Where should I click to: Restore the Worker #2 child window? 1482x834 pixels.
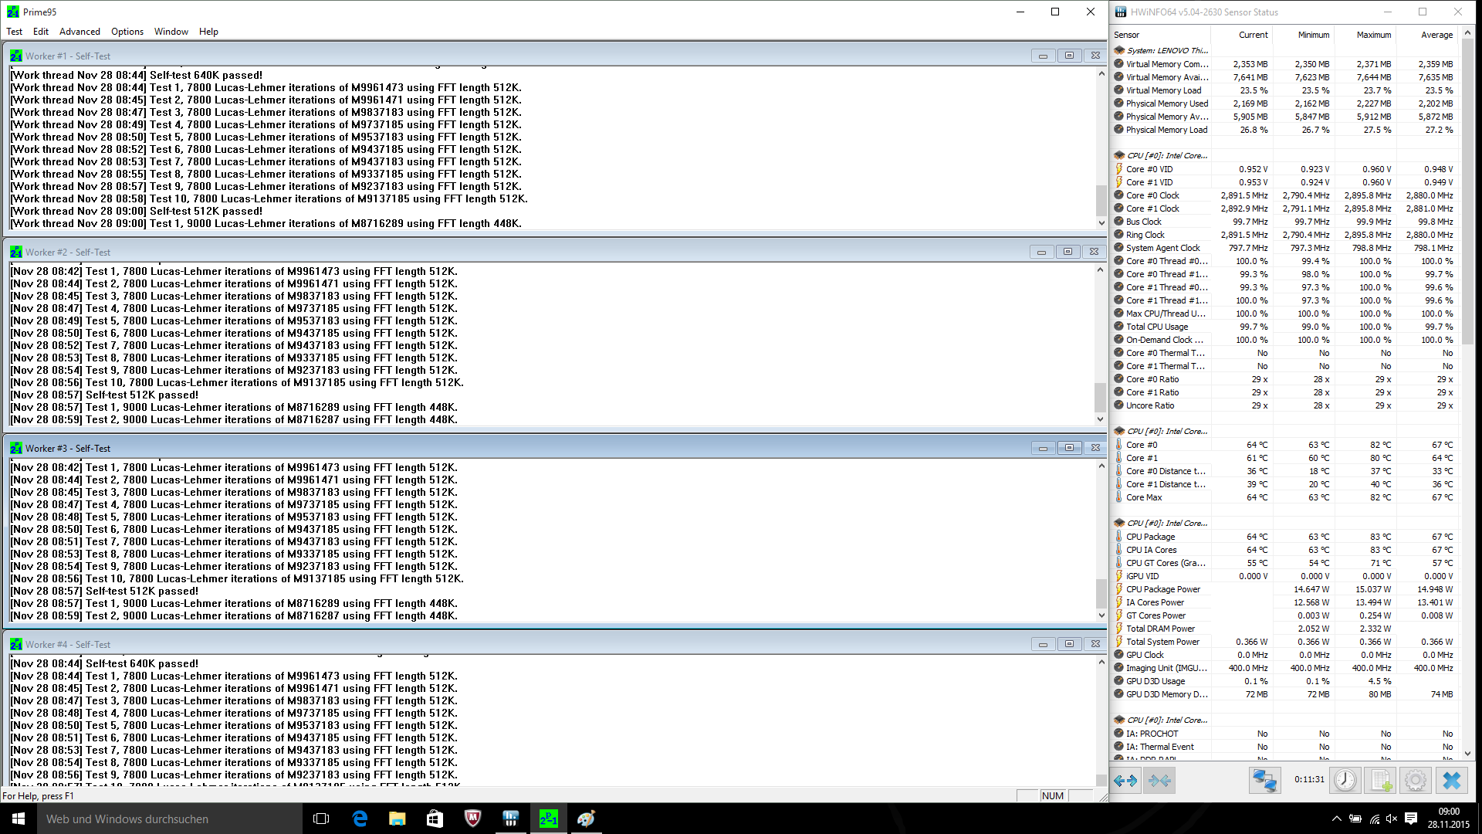pos(1068,252)
